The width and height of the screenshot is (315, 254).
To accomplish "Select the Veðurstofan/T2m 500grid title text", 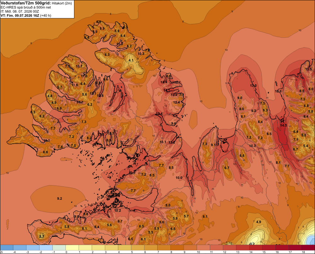I will (26, 3).
